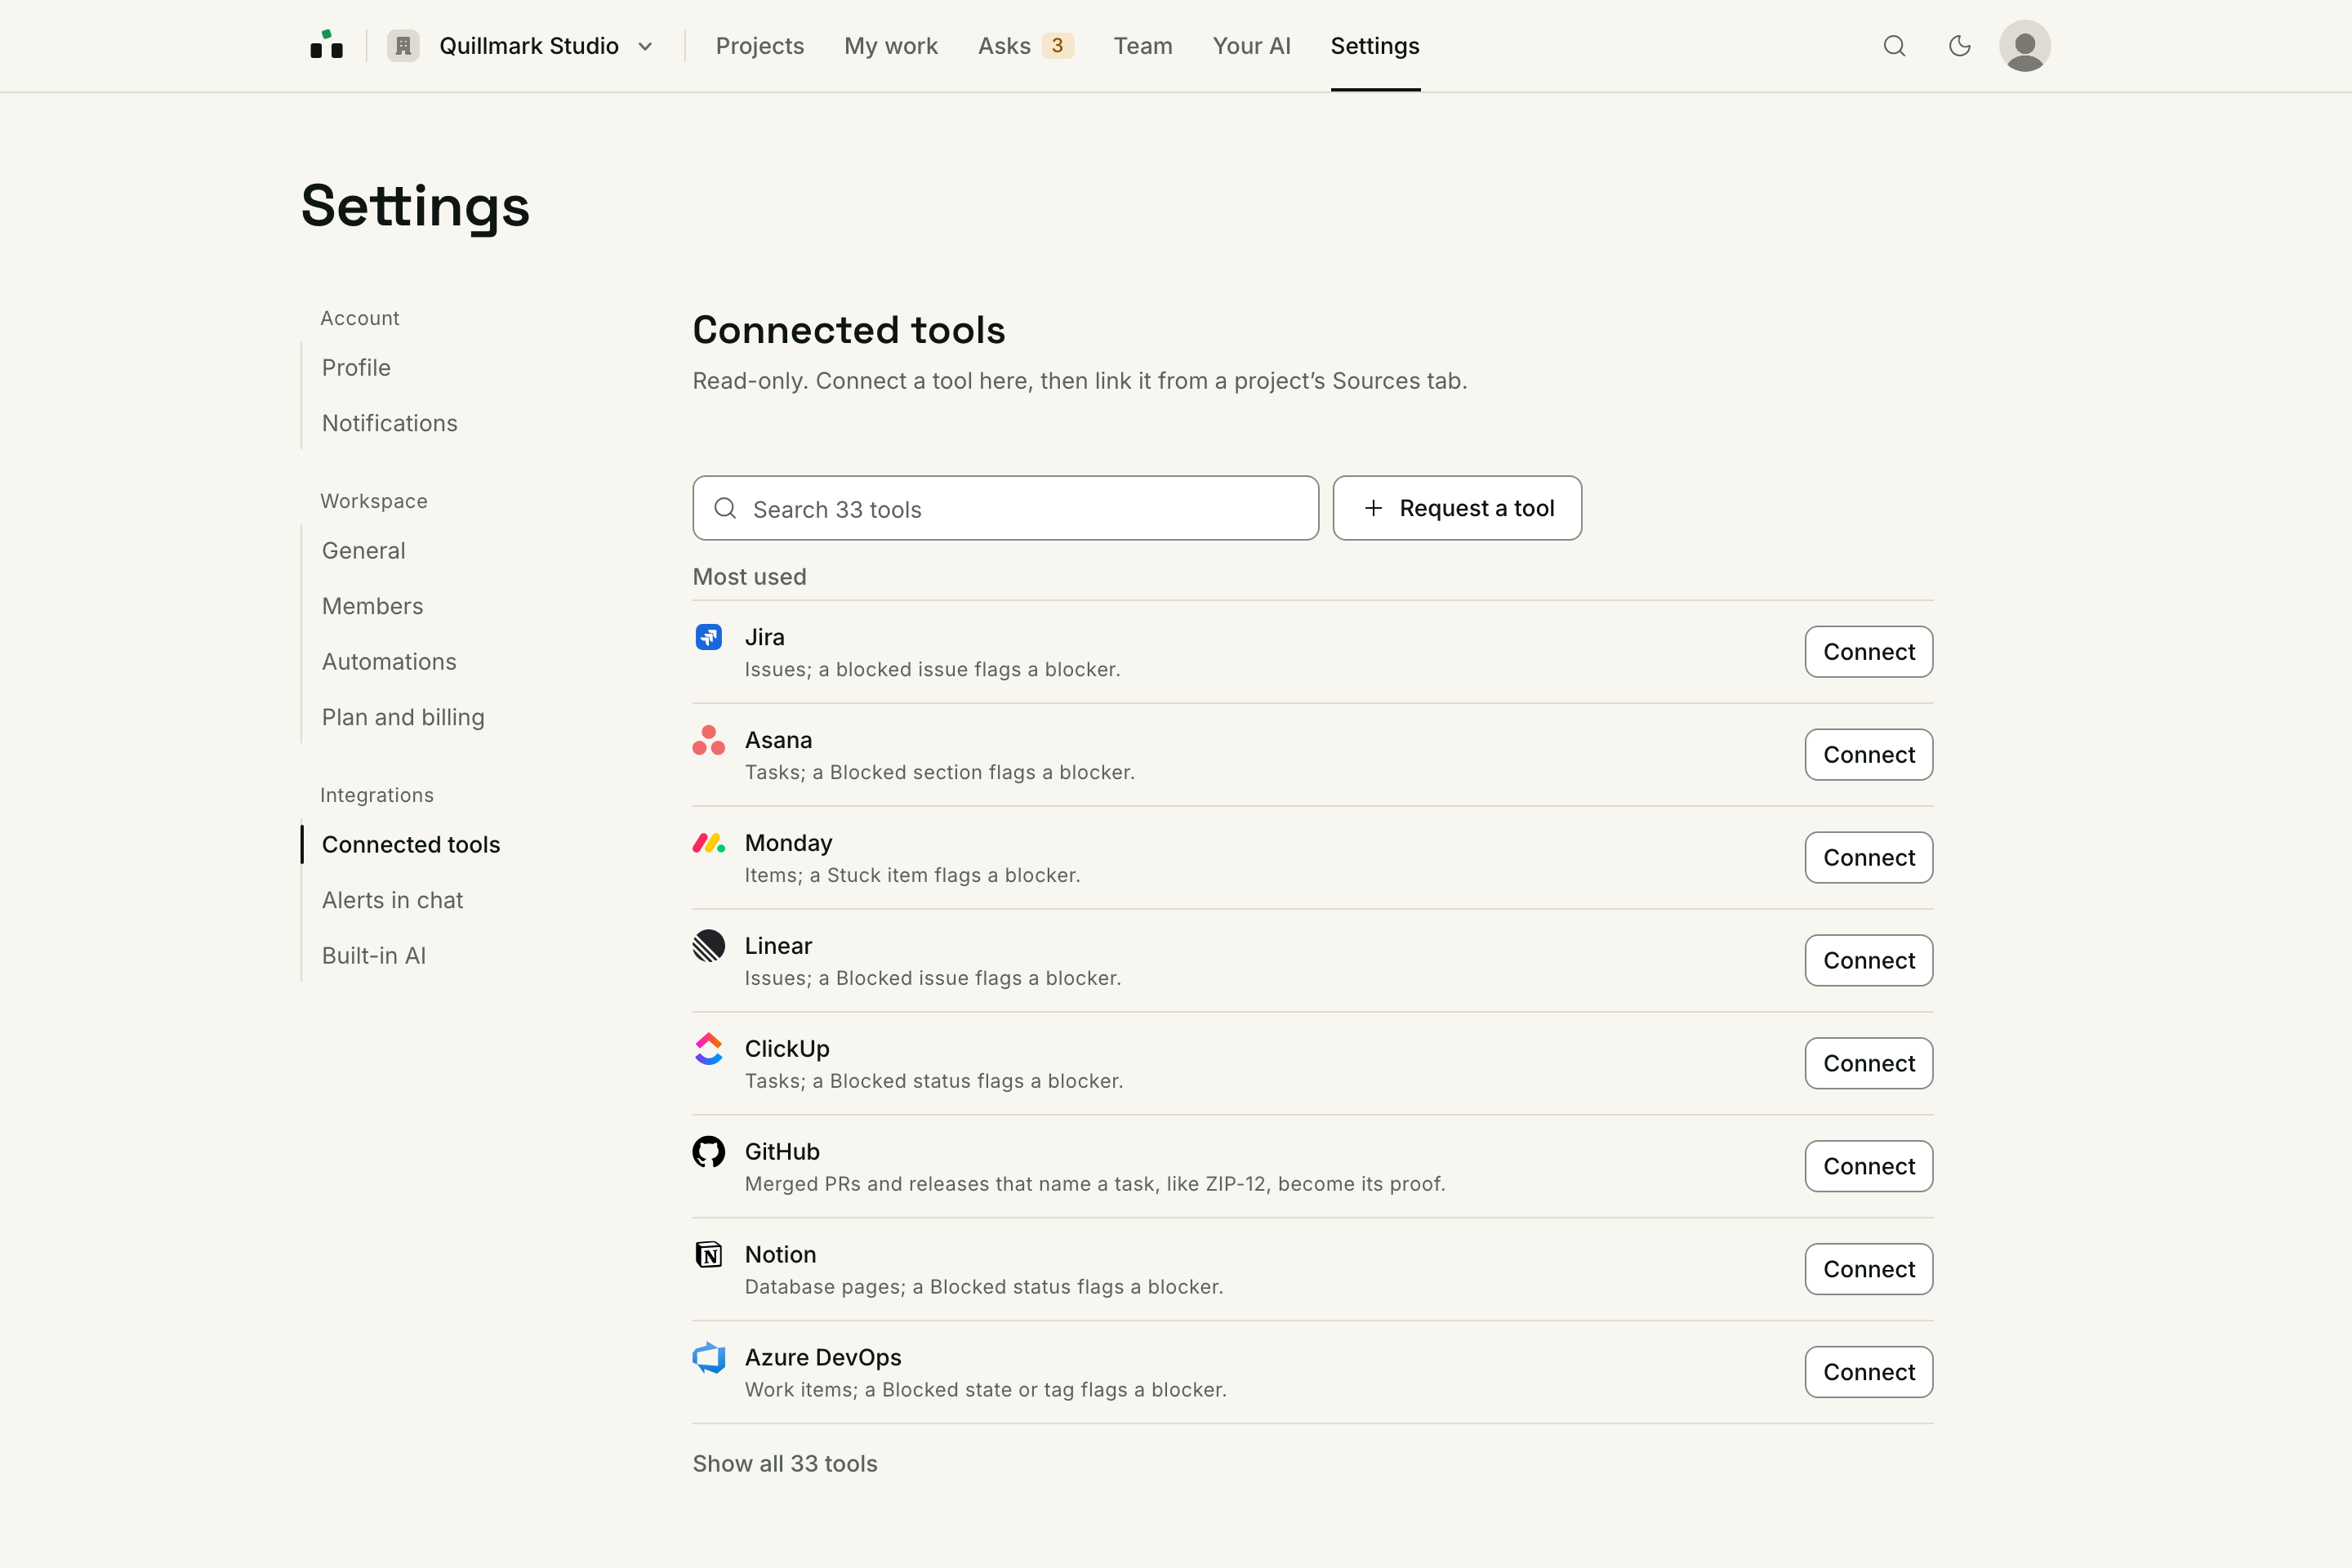
Task: Open the Your AI tab
Action: click(x=1251, y=46)
